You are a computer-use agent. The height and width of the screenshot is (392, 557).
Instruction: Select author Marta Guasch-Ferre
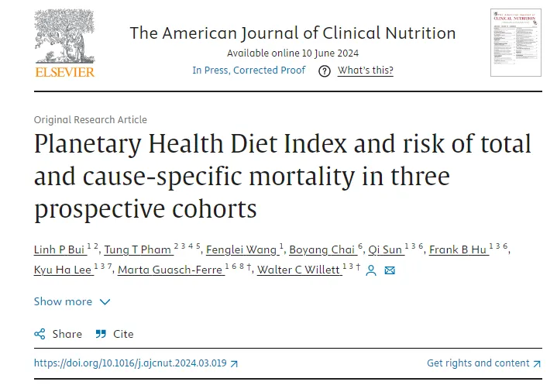171,270
